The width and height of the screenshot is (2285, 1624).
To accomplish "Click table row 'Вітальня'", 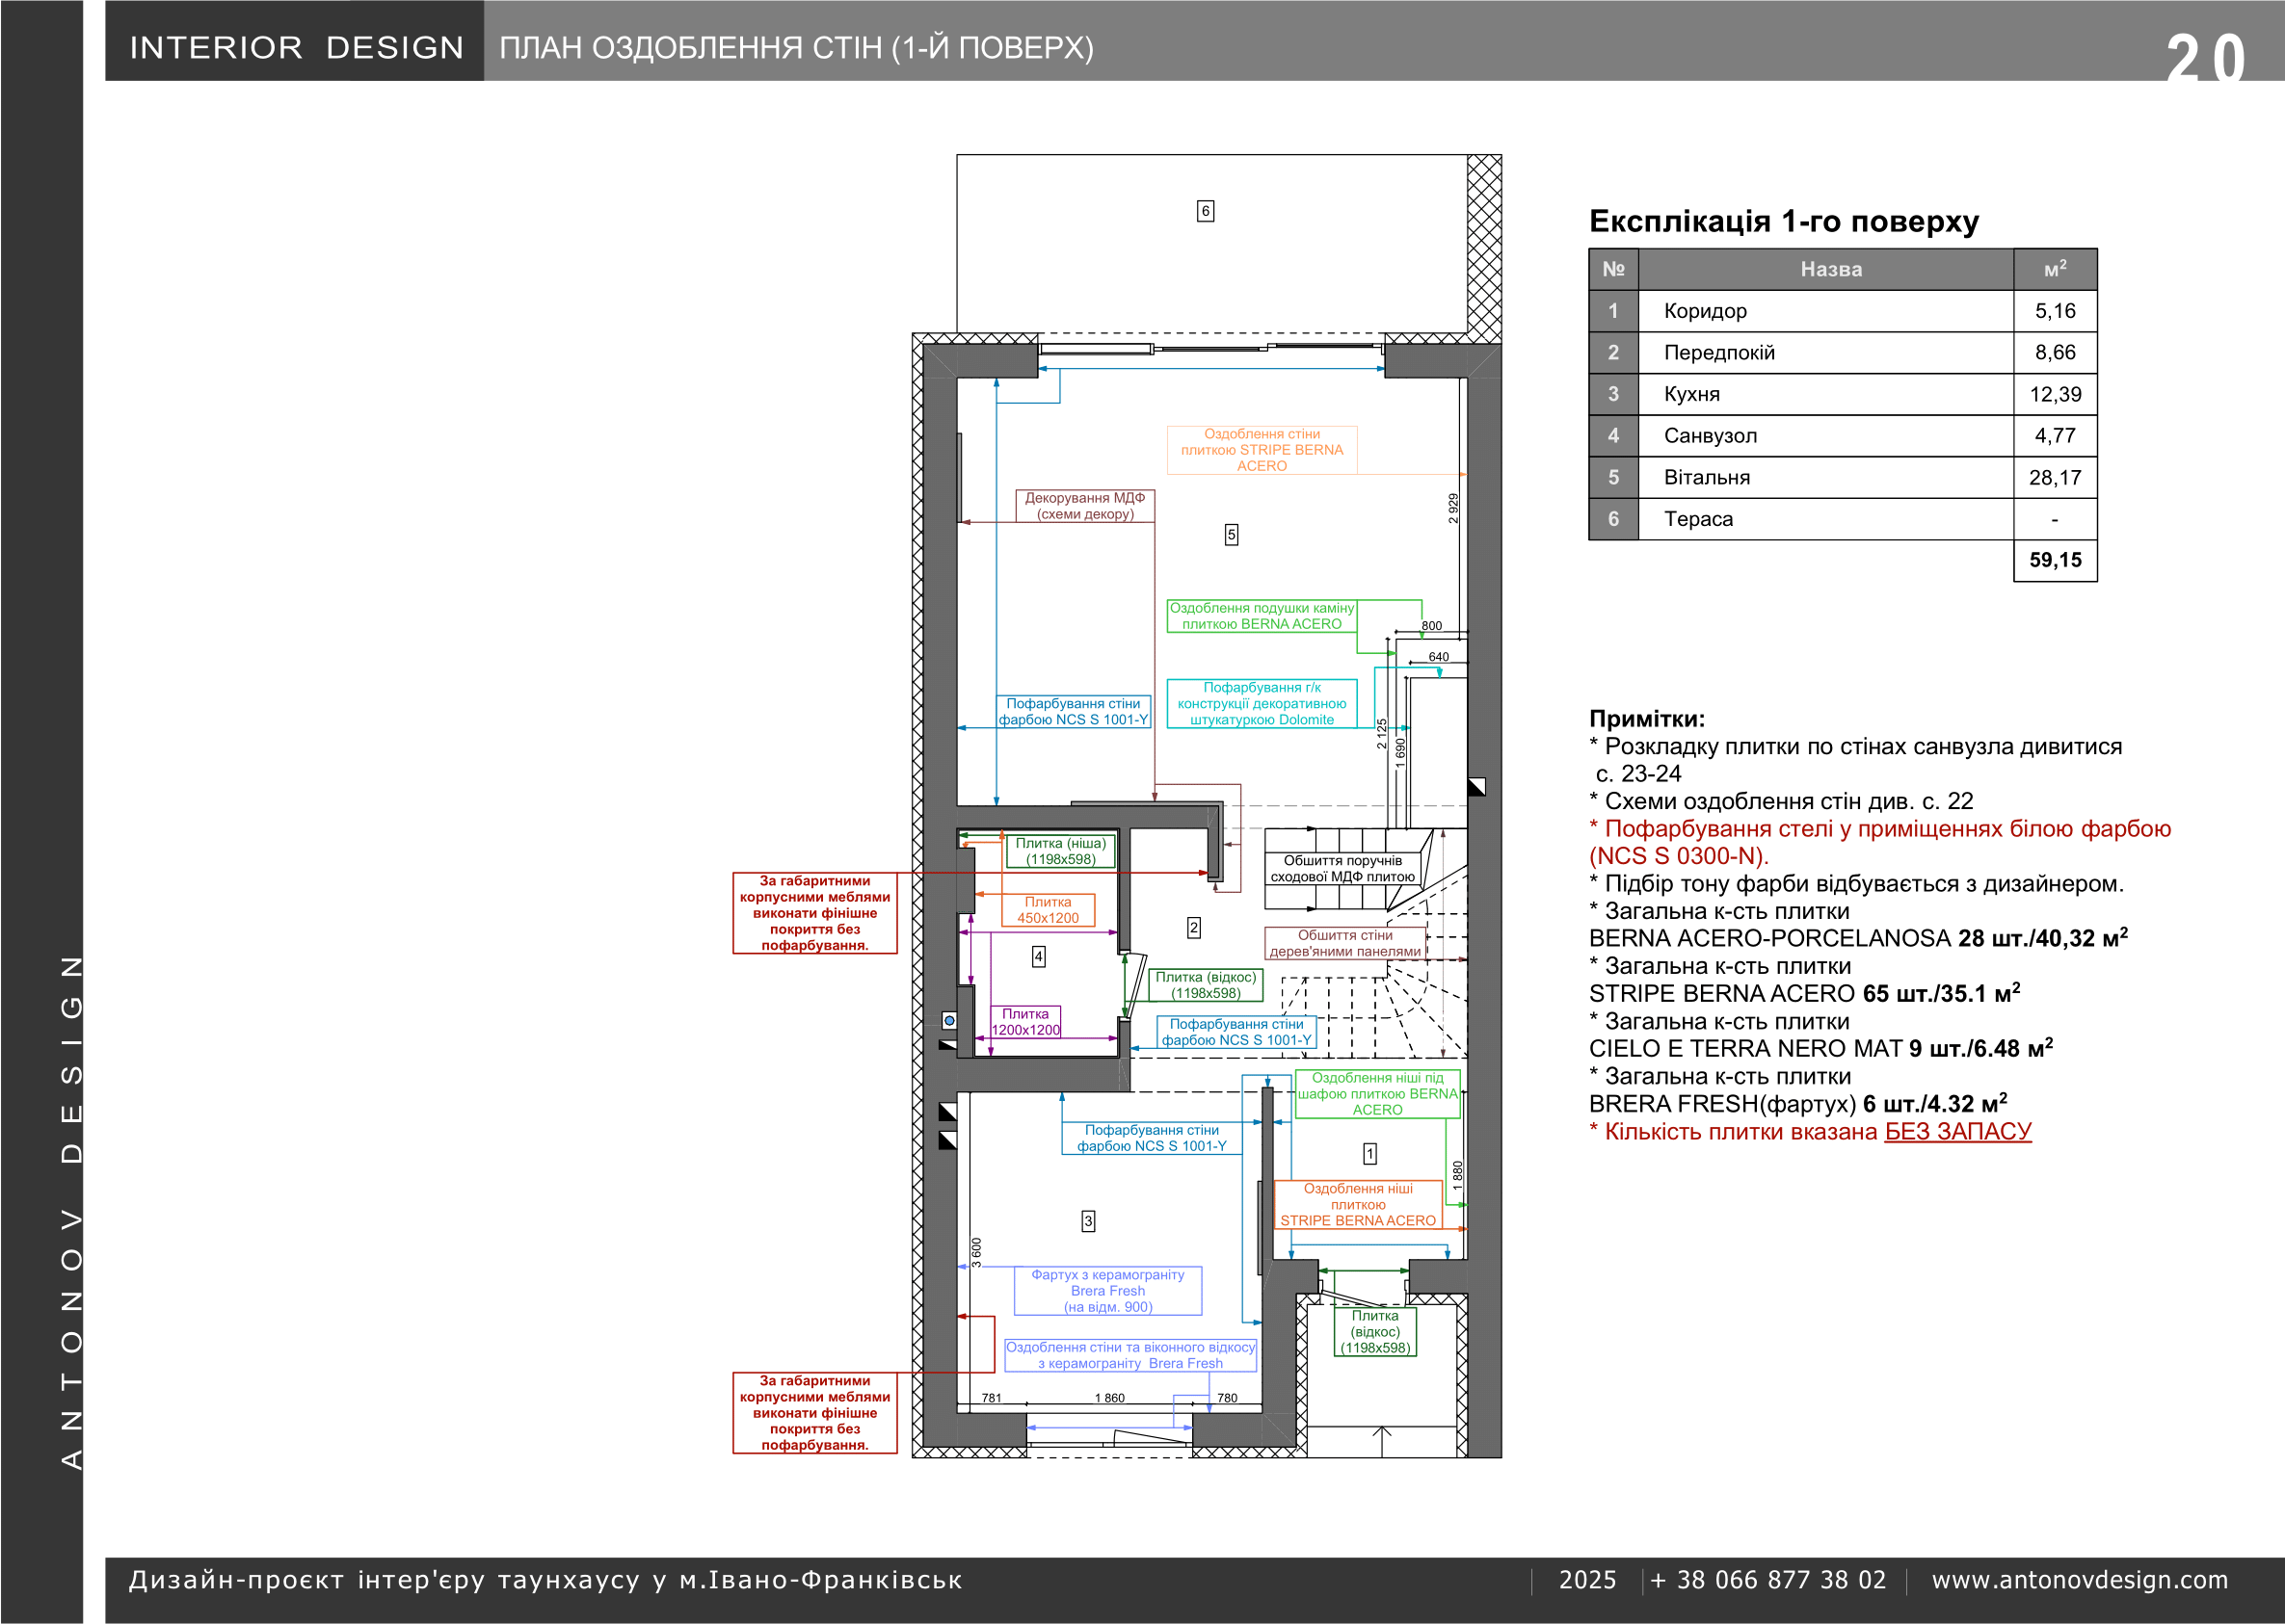I will click(1843, 478).
